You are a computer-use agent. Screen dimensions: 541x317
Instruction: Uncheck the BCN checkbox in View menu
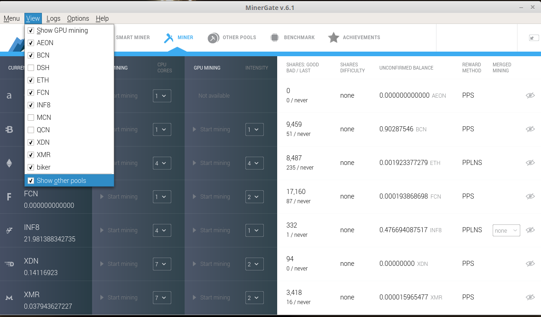[x=31, y=55]
